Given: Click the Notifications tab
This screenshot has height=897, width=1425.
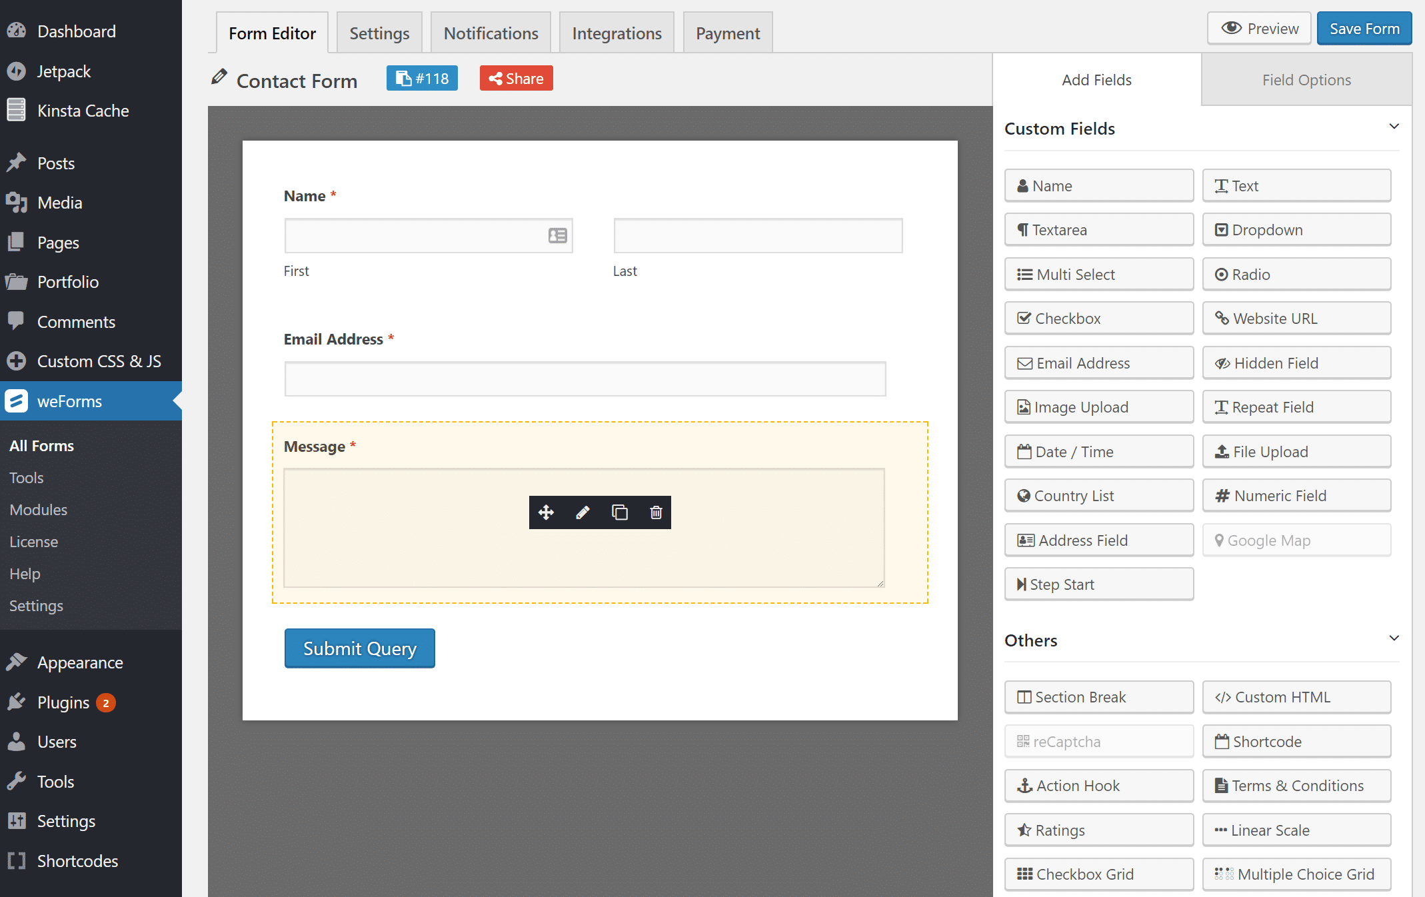Looking at the screenshot, I should pyautogui.click(x=490, y=33).
